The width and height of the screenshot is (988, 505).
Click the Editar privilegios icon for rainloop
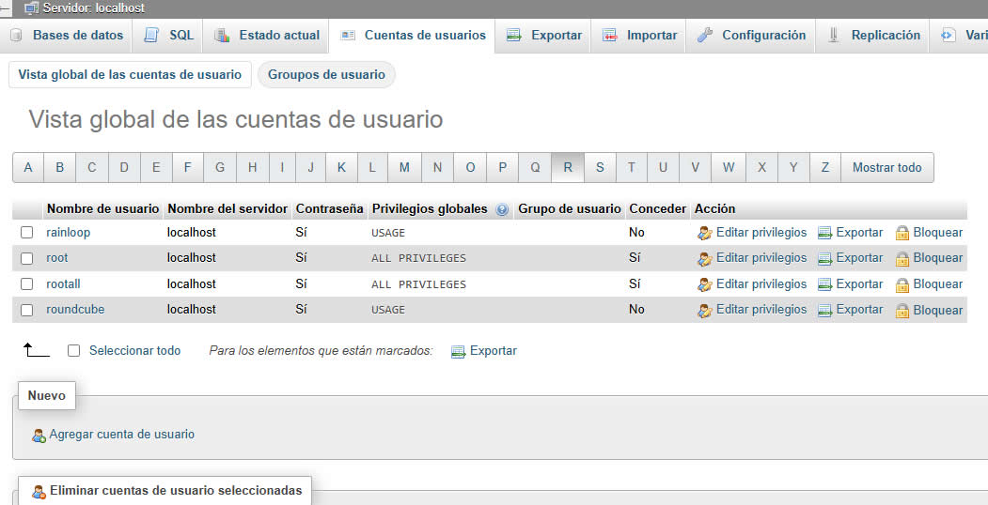[705, 233]
